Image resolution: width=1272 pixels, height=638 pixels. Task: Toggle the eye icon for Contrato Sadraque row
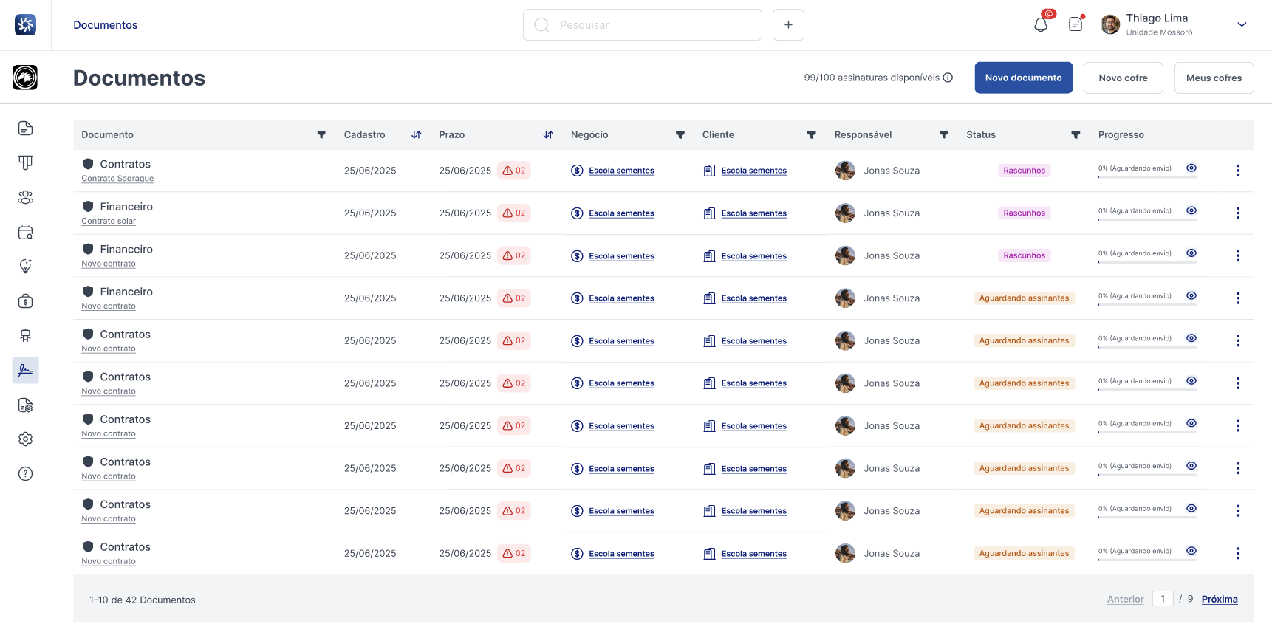[1191, 168]
